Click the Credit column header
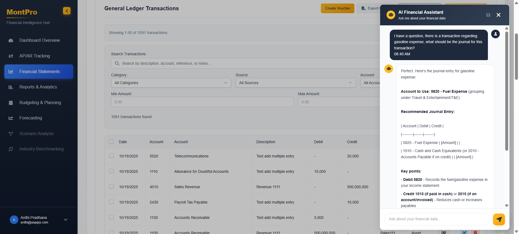This screenshot has width=519, height=234. click(352, 142)
